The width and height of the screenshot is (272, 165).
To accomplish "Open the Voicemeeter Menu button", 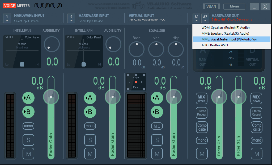I will (x=234, y=6).
